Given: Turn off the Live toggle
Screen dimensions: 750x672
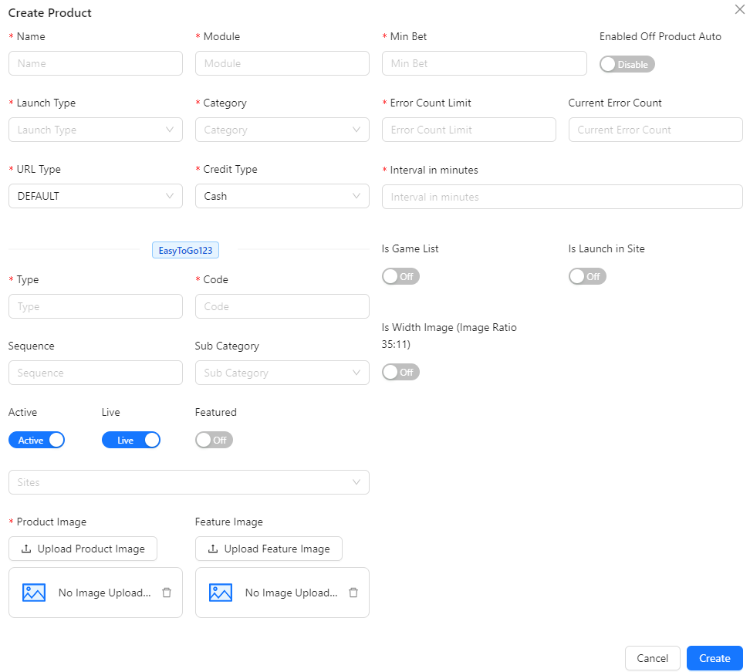Looking at the screenshot, I should click(131, 440).
